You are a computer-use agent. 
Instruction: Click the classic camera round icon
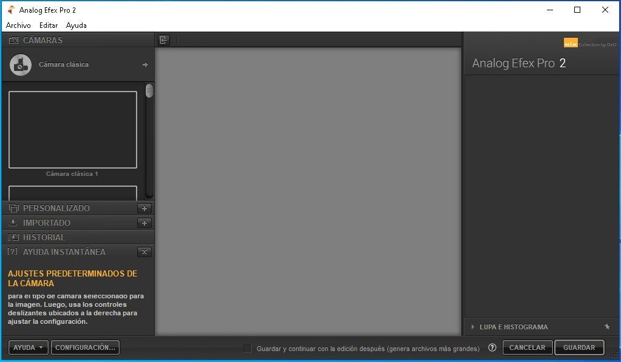coord(21,64)
